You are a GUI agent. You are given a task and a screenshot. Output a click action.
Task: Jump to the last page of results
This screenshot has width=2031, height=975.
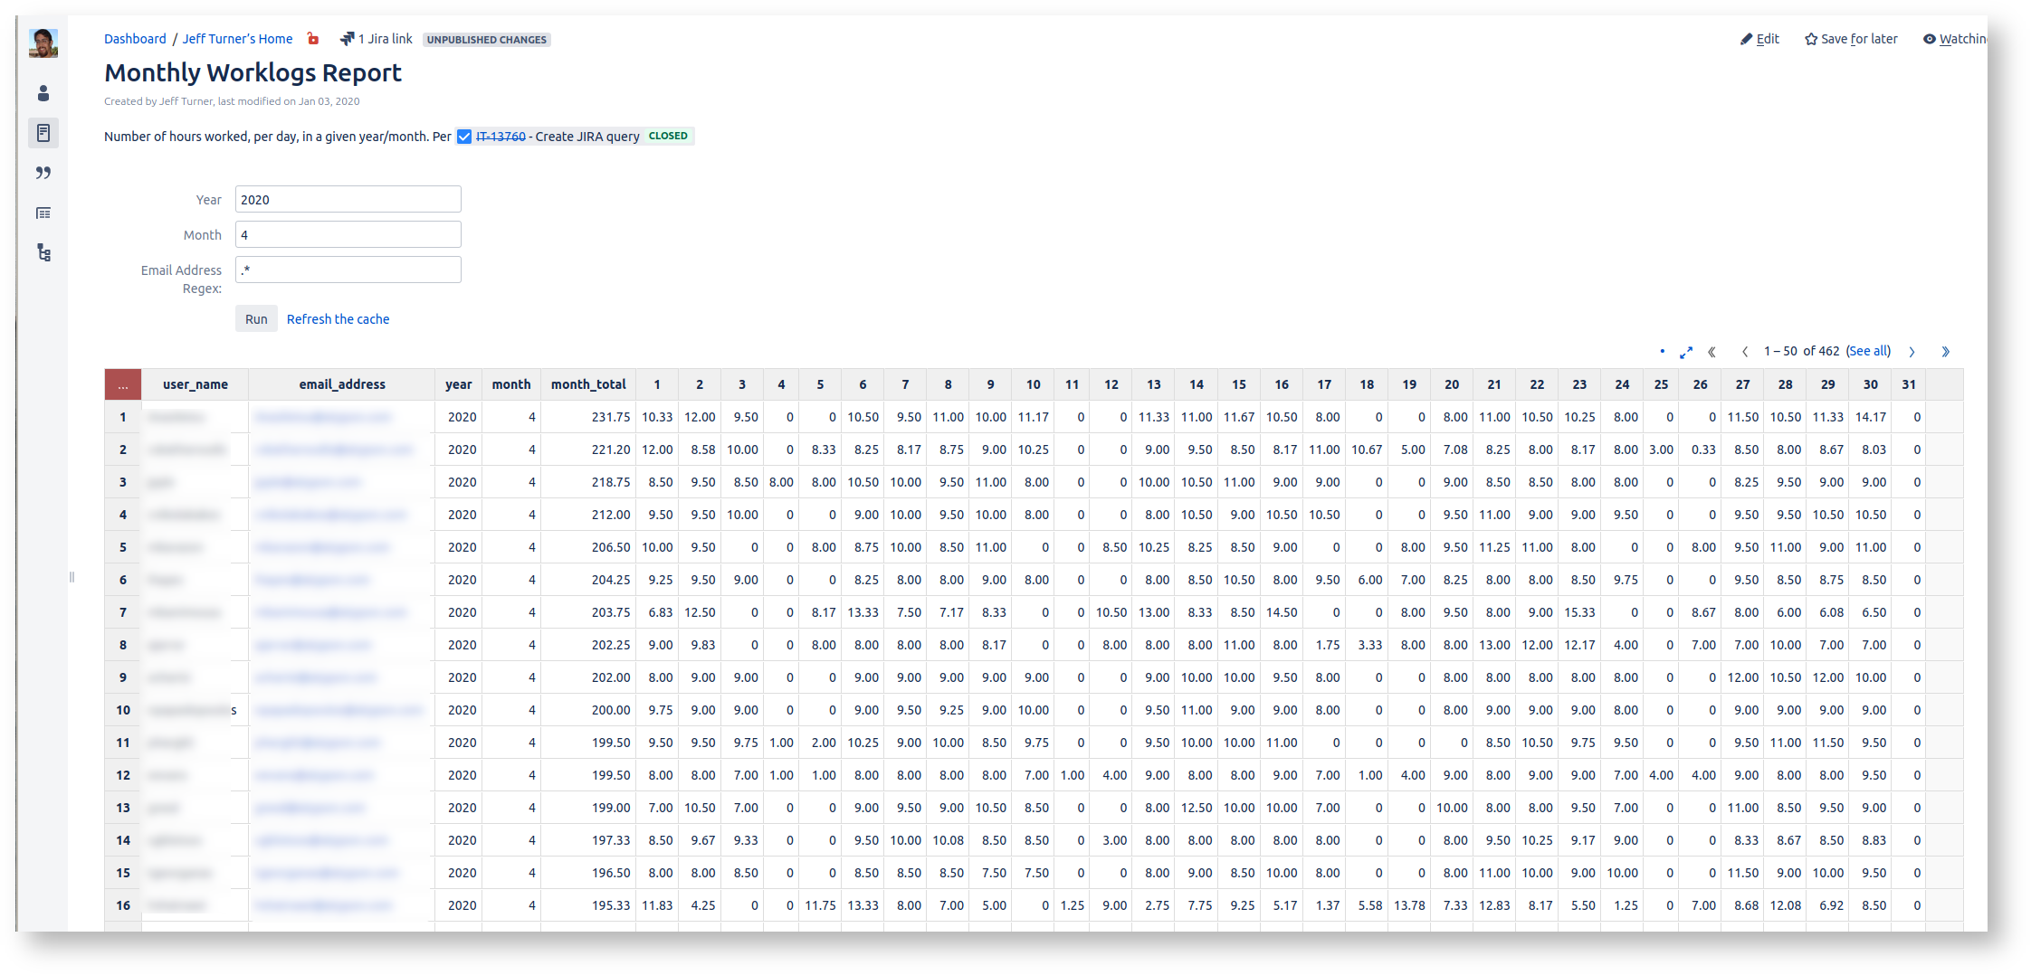tap(1945, 352)
